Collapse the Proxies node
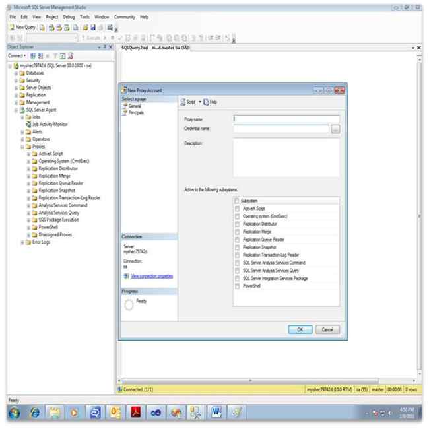 [x=22, y=147]
